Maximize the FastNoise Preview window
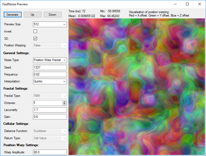This screenshot has height=156, width=206. pyautogui.click(x=187, y=4)
